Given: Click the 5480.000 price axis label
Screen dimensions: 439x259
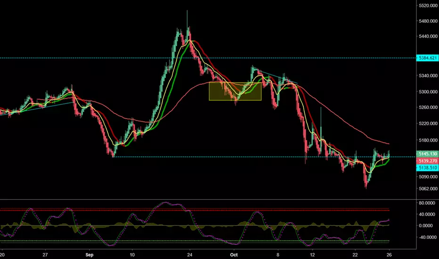Looking at the screenshot, I should click(428, 21).
